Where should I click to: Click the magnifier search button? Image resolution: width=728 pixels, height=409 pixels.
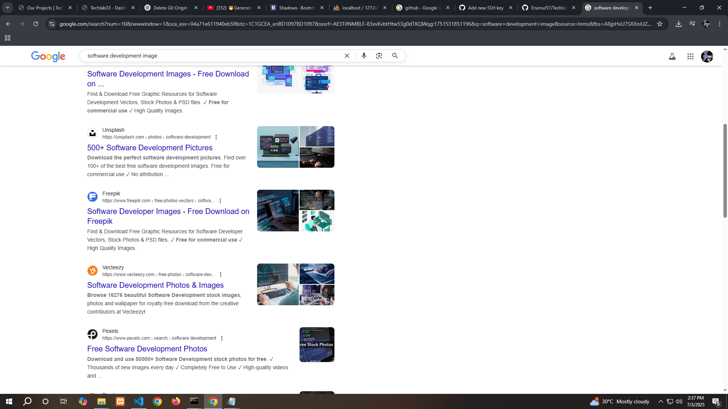pyautogui.click(x=395, y=56)
